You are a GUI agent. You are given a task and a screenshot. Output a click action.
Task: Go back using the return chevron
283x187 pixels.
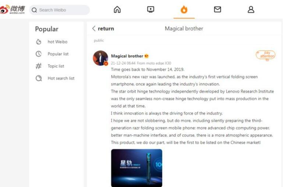point(94,28)
